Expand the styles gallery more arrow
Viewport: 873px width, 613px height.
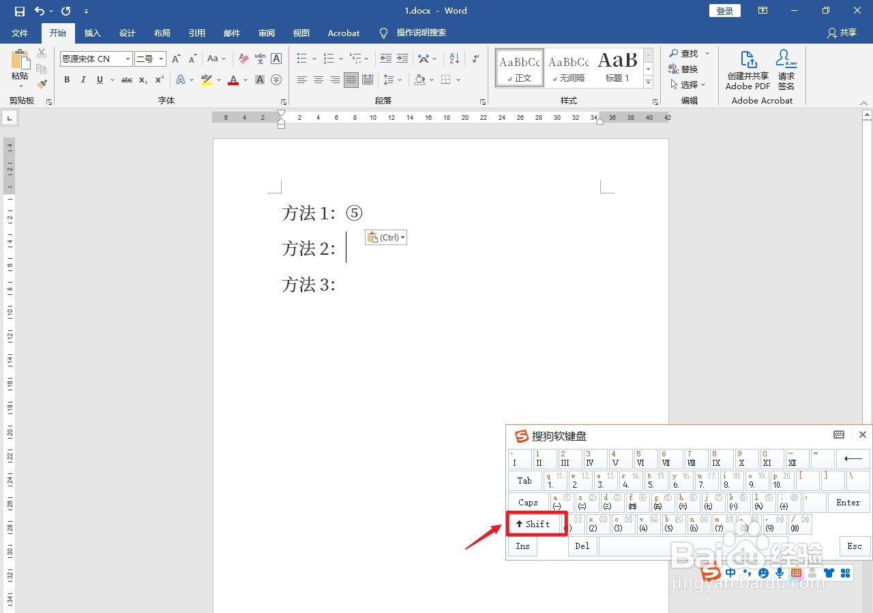pos(648,82)
